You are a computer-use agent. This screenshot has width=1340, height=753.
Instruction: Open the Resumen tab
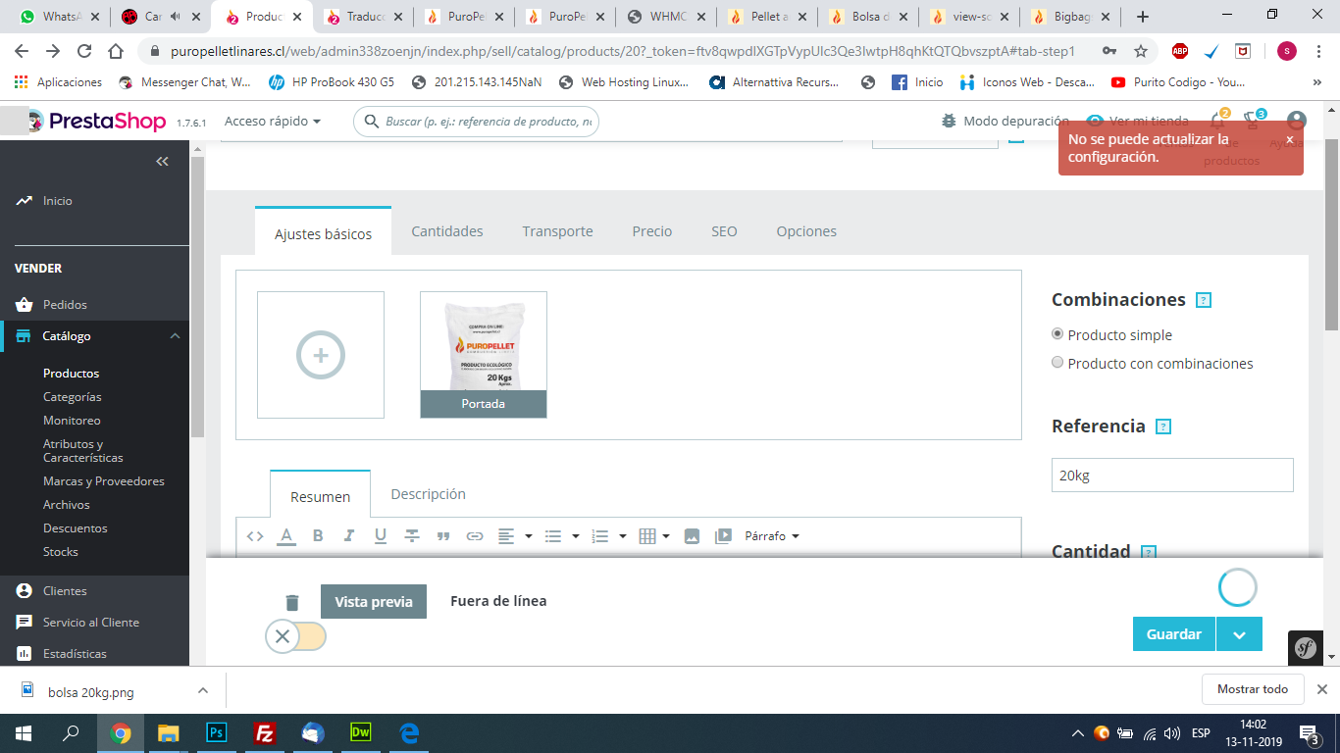click(321, 496)
